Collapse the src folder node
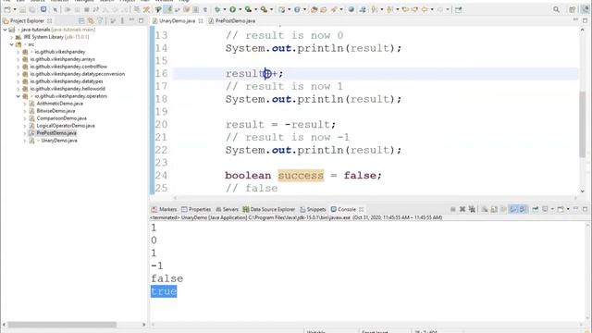Viewport: 592px width, 333px height. point(12,44)
